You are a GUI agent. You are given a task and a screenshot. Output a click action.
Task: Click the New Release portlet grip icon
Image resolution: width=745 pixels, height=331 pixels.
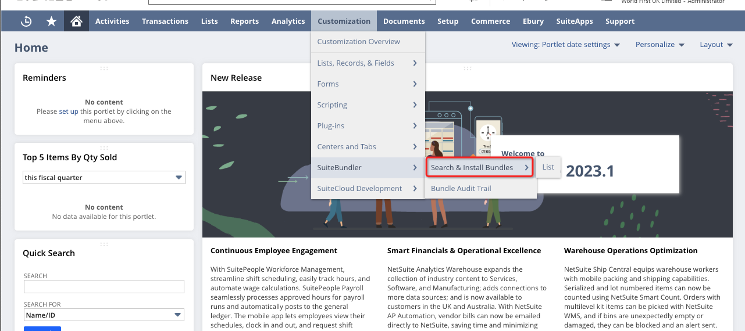click(x=467, y=69)
